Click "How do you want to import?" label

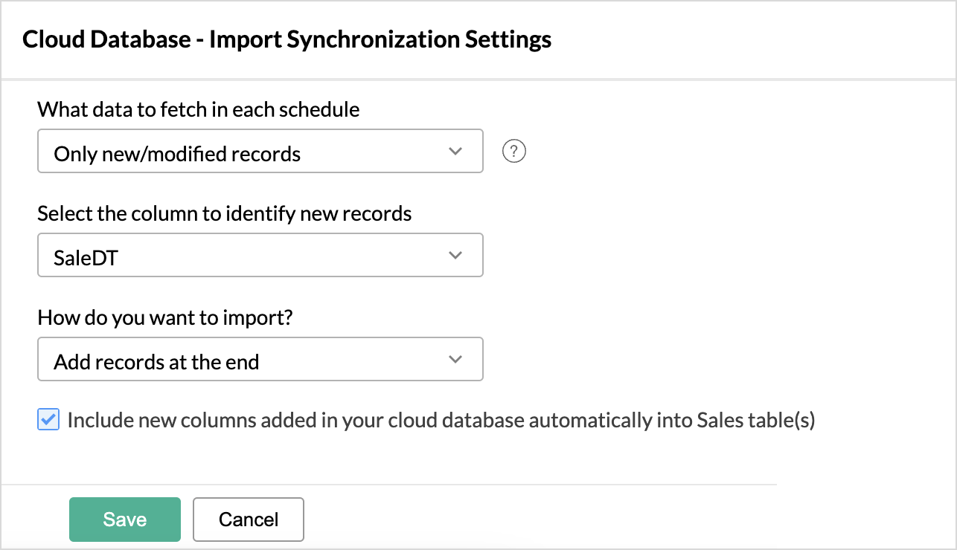click(165, 318)
